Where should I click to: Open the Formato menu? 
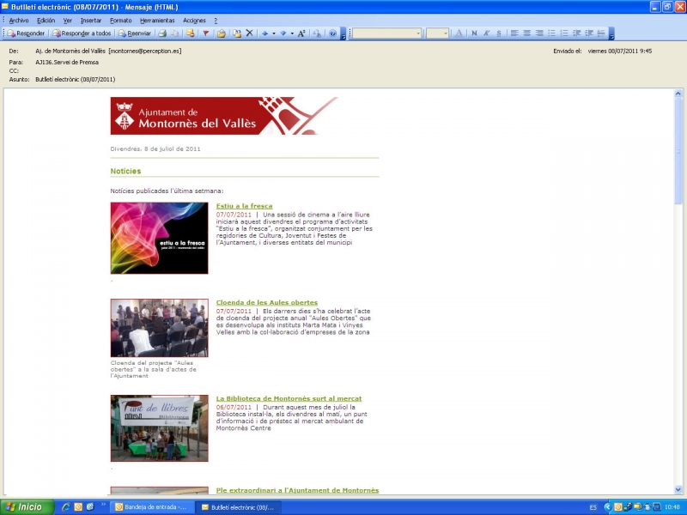[x=120, y=21]
